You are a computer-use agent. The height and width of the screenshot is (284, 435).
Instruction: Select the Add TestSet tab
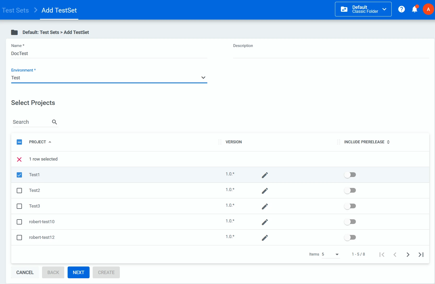click(x=59, y=10)
